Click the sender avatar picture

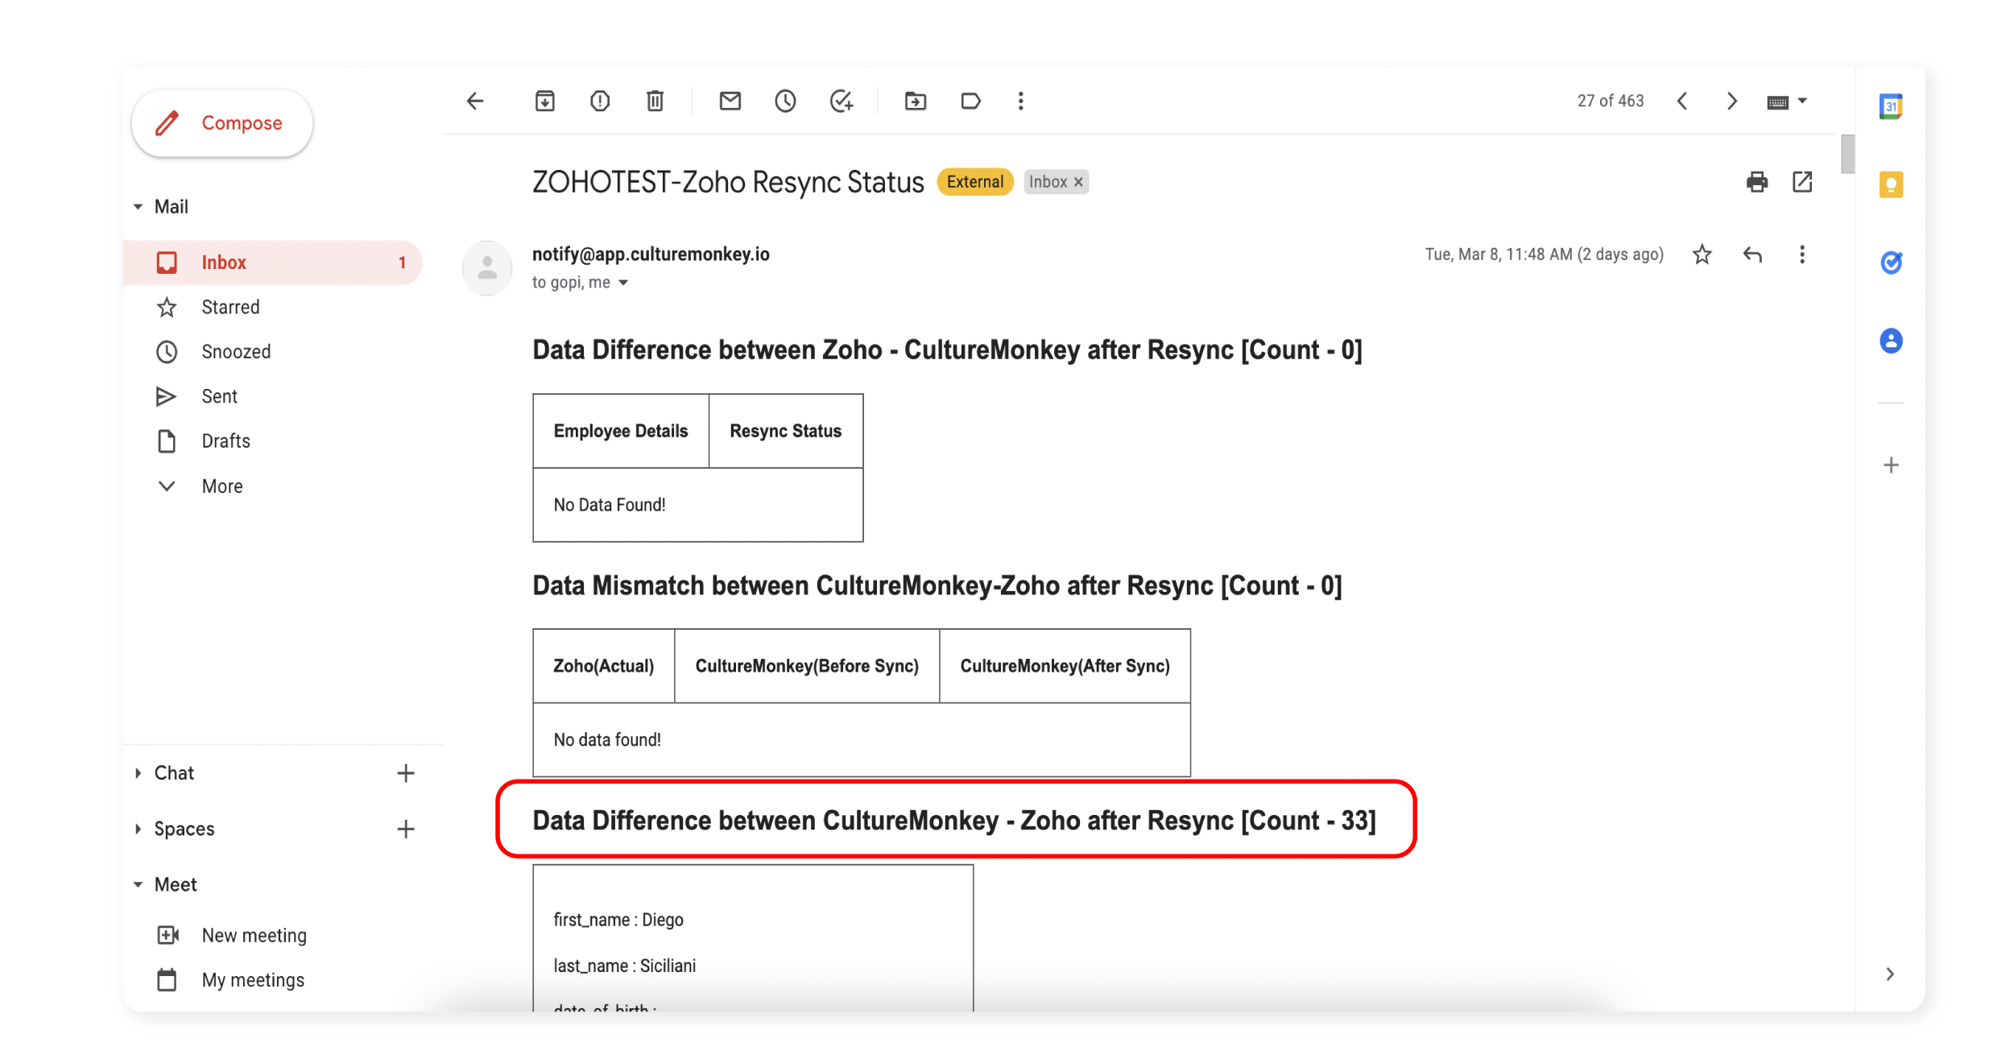tap(487, 268)
